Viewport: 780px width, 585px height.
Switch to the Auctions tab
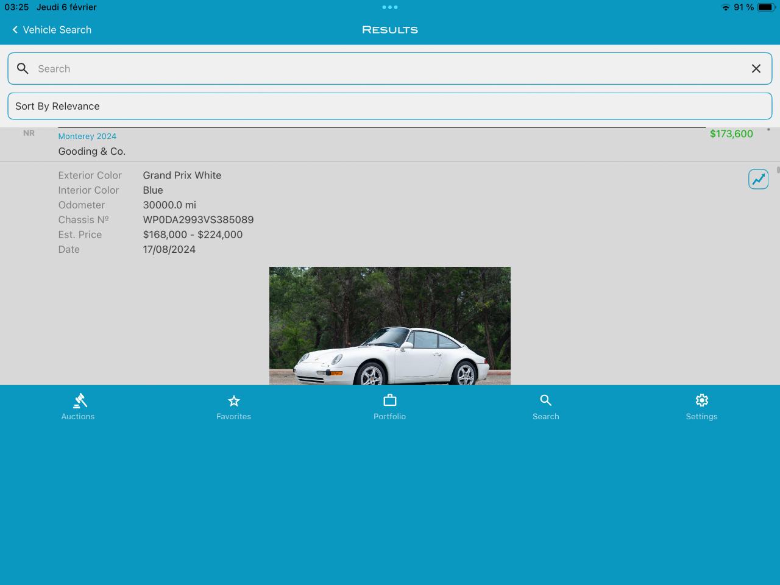pyautogui.click(x=78, y=407)
